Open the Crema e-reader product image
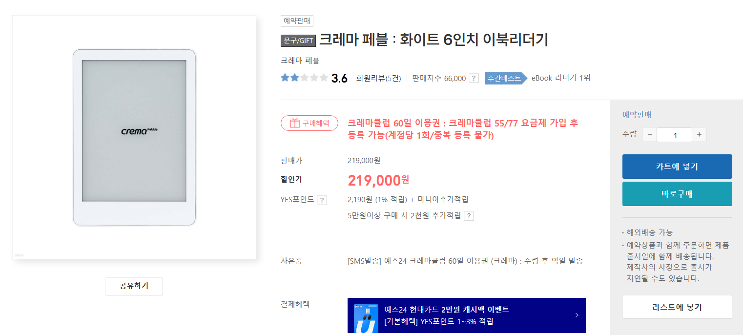The image size is (743, 335). (x=134, y=137)
